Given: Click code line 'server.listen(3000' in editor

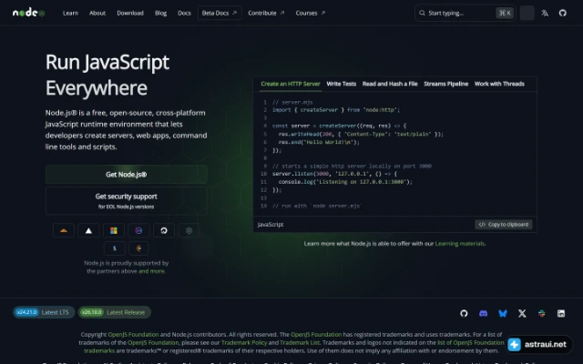Looking at the screenshot, I should (x=334, y=174).
